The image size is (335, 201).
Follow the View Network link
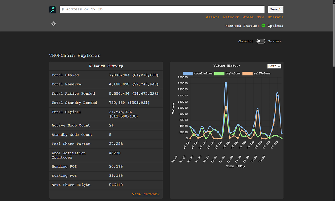click(146, 194)
